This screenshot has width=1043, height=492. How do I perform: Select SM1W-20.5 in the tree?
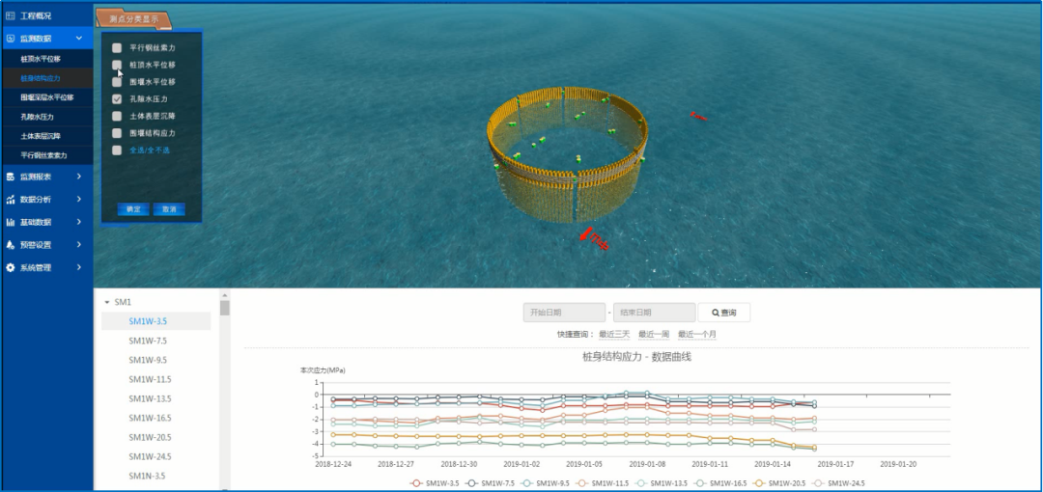pos(150,437)
